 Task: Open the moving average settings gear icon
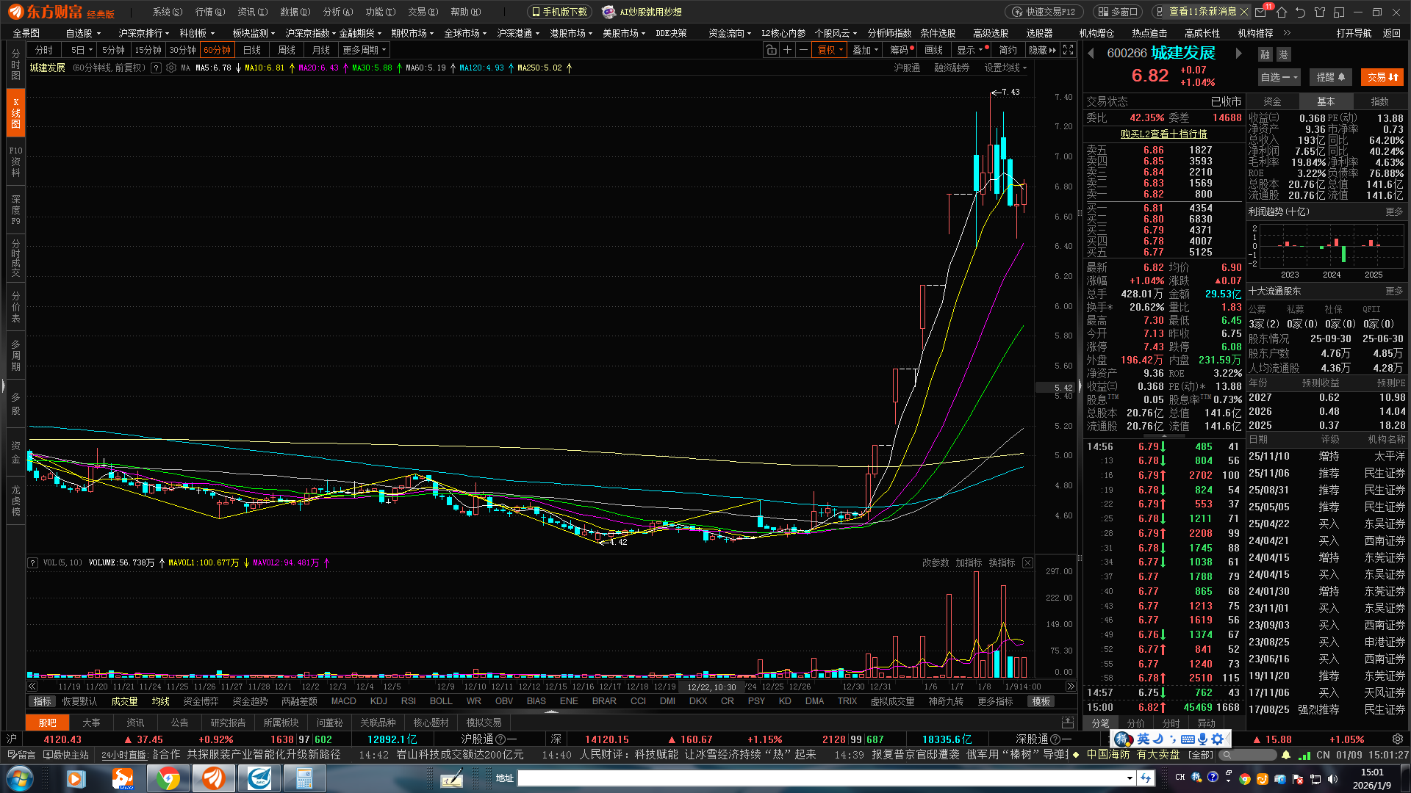tap(171, 68)
